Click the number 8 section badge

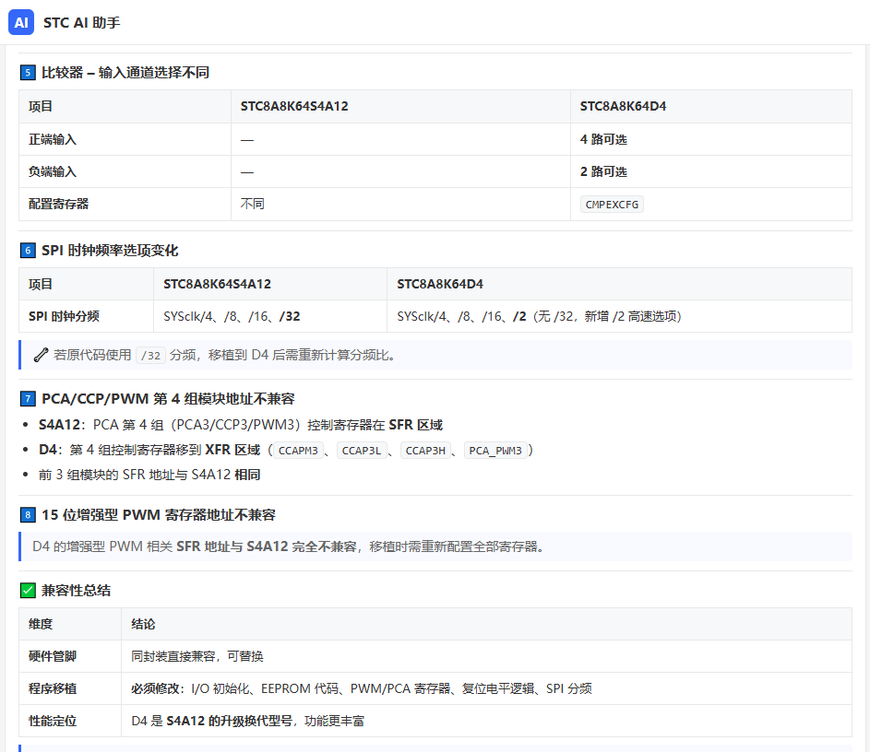pyautogui.click(x=28, y=515)
